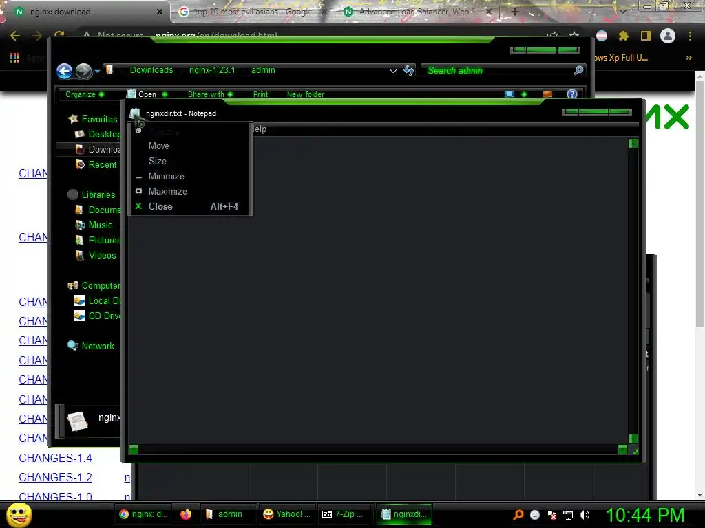The height and width of the screenshot is (528, 705).
Task: Select Network in the navigation pane
Action: (91, 346)
